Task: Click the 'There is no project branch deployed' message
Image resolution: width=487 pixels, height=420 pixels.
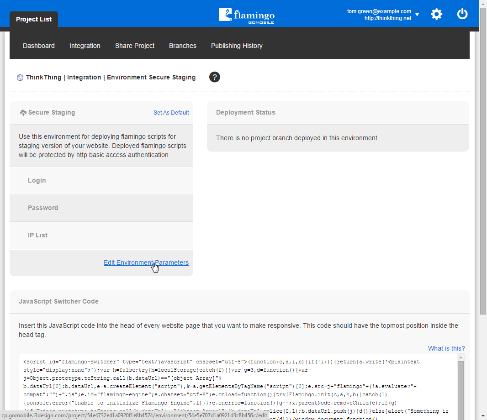Action: (x=297, y=138)
